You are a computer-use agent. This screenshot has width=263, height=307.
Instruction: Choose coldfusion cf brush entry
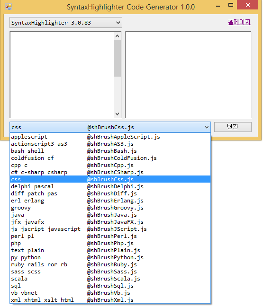110,158
